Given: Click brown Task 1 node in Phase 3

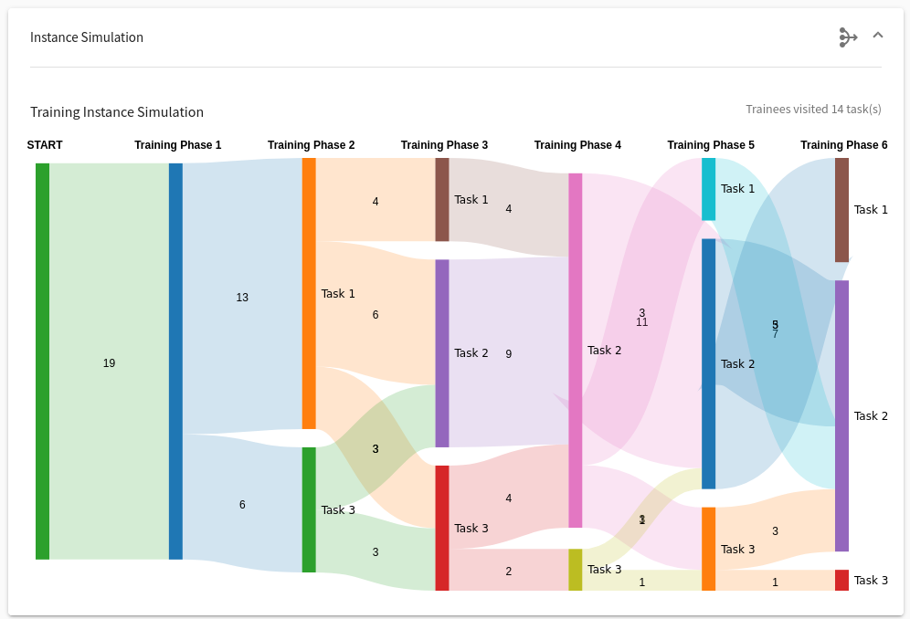Looking at the screenshot, I should [x=442, y=200].
